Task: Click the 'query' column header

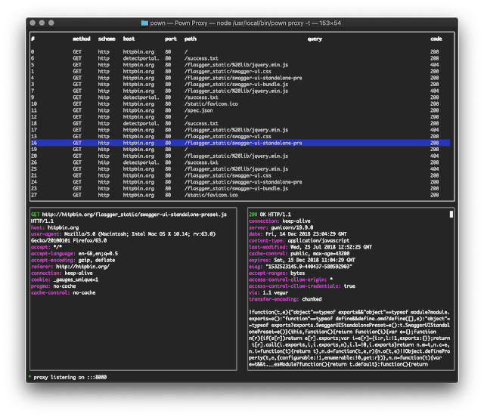Action: tap(315, 39)
